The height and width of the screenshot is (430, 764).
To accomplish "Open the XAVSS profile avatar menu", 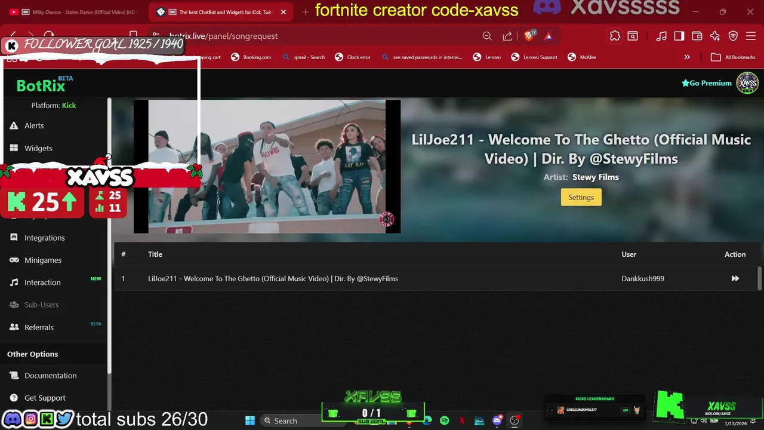I will click(747, 83).
